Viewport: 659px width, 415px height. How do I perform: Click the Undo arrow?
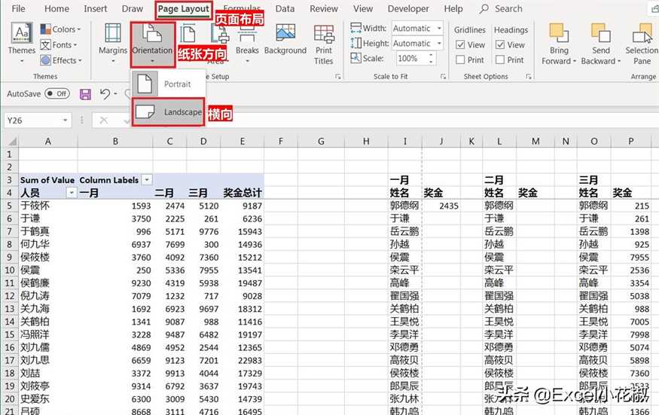pyautogui.click(x=105, y=94)
